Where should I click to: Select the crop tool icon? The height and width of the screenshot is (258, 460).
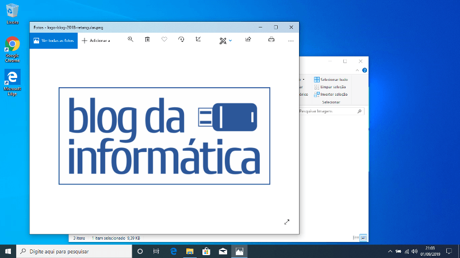(x=198, y=39)
